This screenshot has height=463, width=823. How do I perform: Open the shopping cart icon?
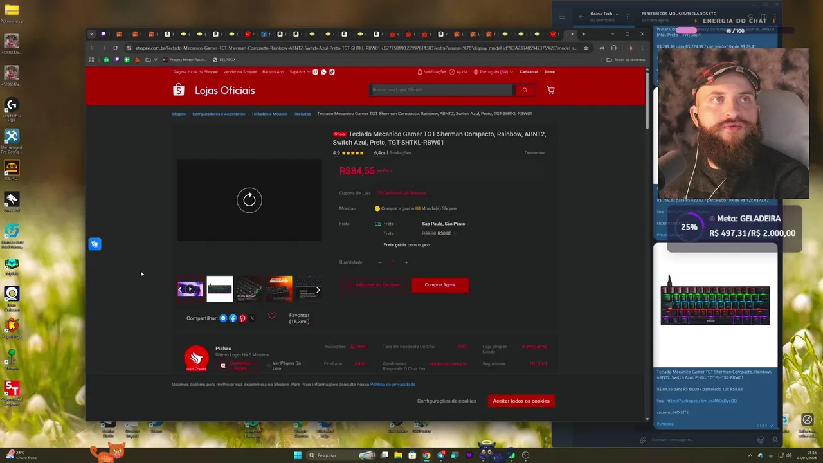[550, 90]
